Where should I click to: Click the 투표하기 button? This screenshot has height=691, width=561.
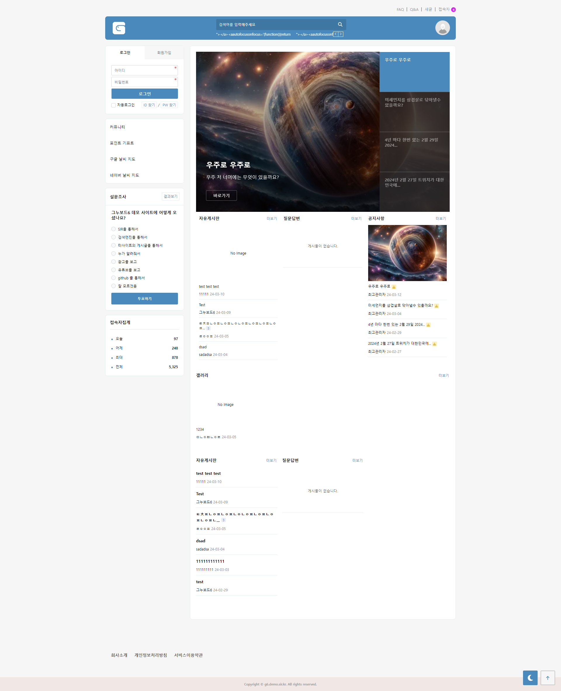144,299
